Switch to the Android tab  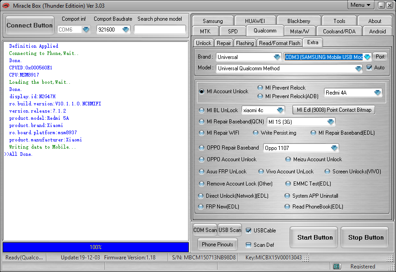pyautogui.click(x=378, y=31)
